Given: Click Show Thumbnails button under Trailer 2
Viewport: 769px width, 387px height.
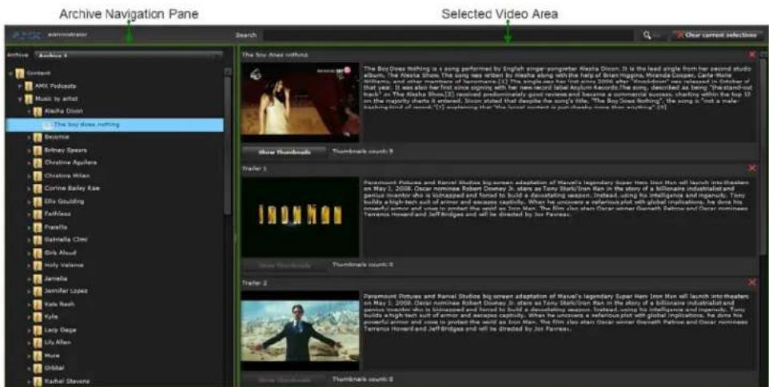Looking at the screenshot, I should (x=284, y=380).
